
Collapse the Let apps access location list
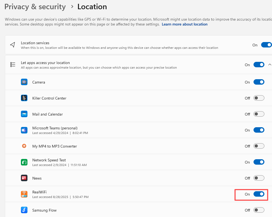[270, 65]
